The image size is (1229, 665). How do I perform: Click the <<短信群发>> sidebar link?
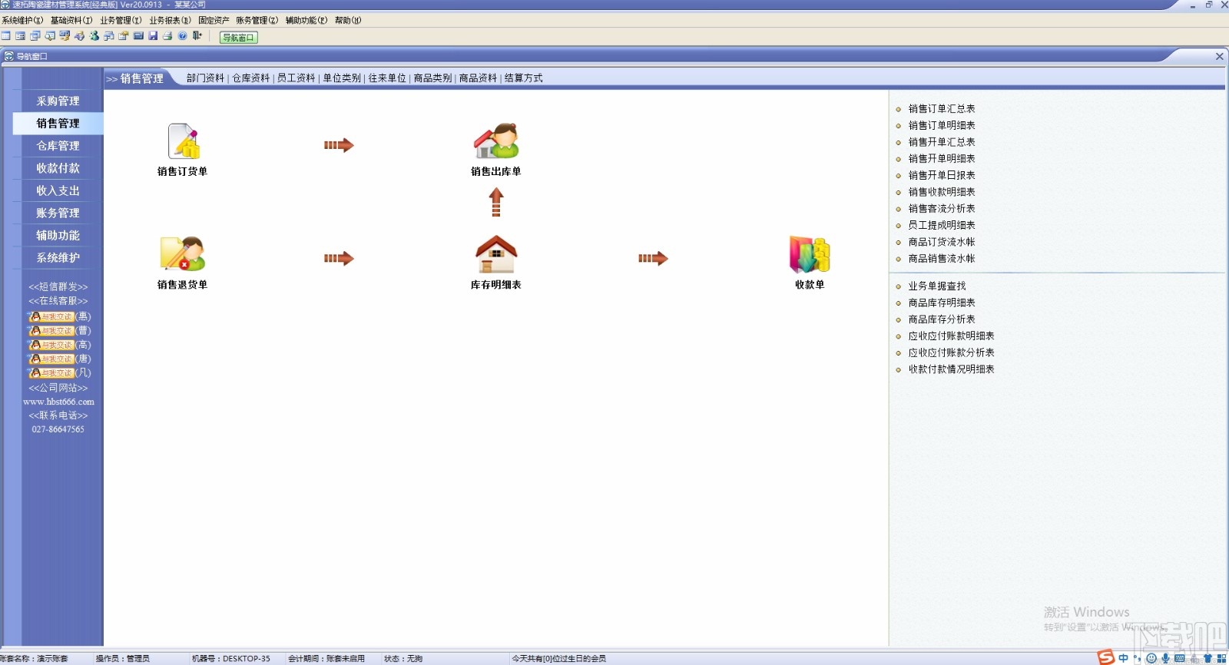[x=58, y=287]
